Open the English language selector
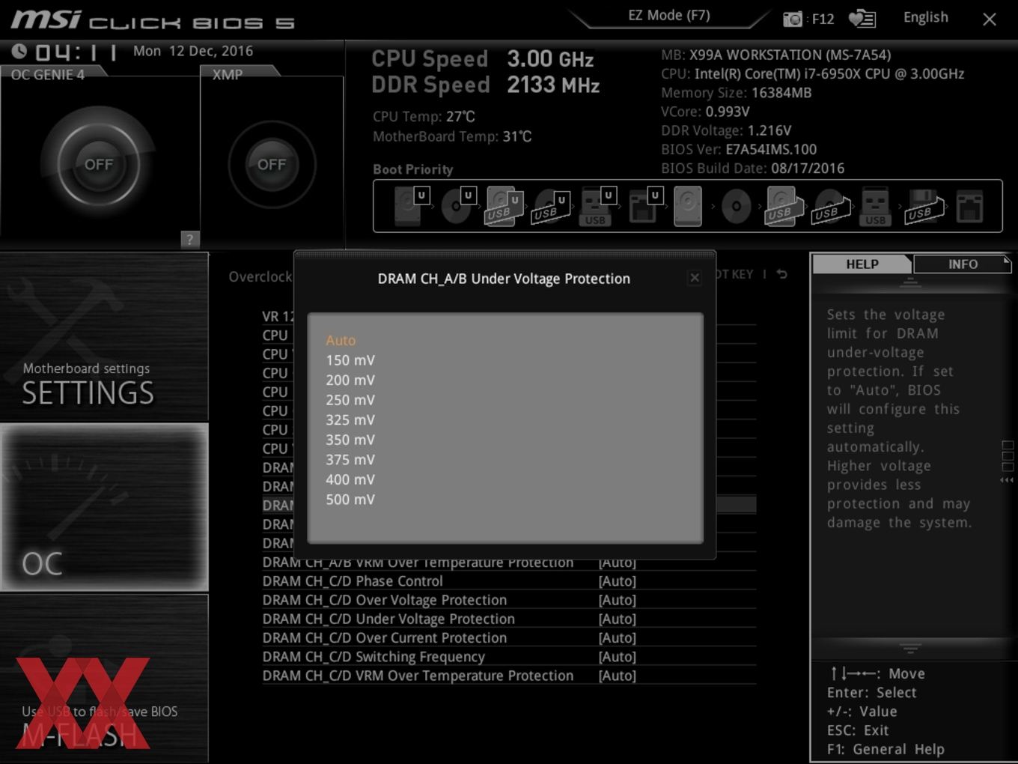The width and height of the screenshot is (1018, 764). click(x=925, y=17)
